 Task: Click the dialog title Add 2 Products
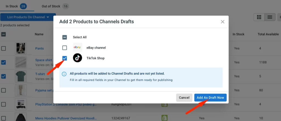point(97,22)
